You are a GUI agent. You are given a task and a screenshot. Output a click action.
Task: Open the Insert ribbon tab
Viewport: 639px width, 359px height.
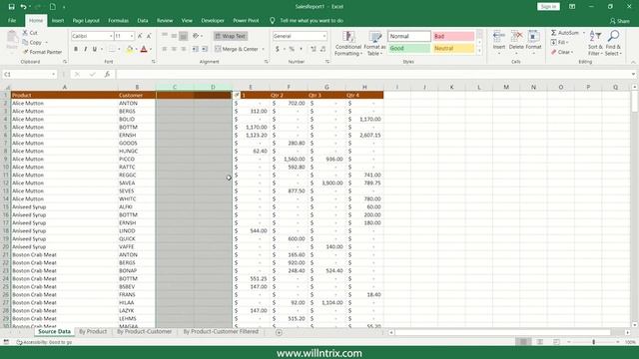pos(58,20)
